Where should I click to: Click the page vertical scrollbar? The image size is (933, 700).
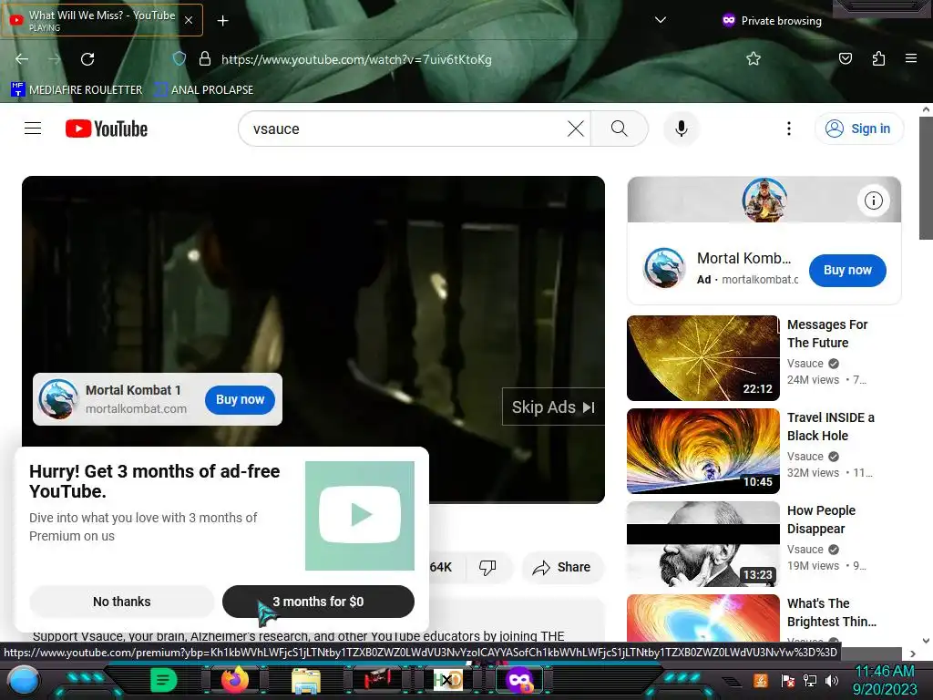coord(926,178)
